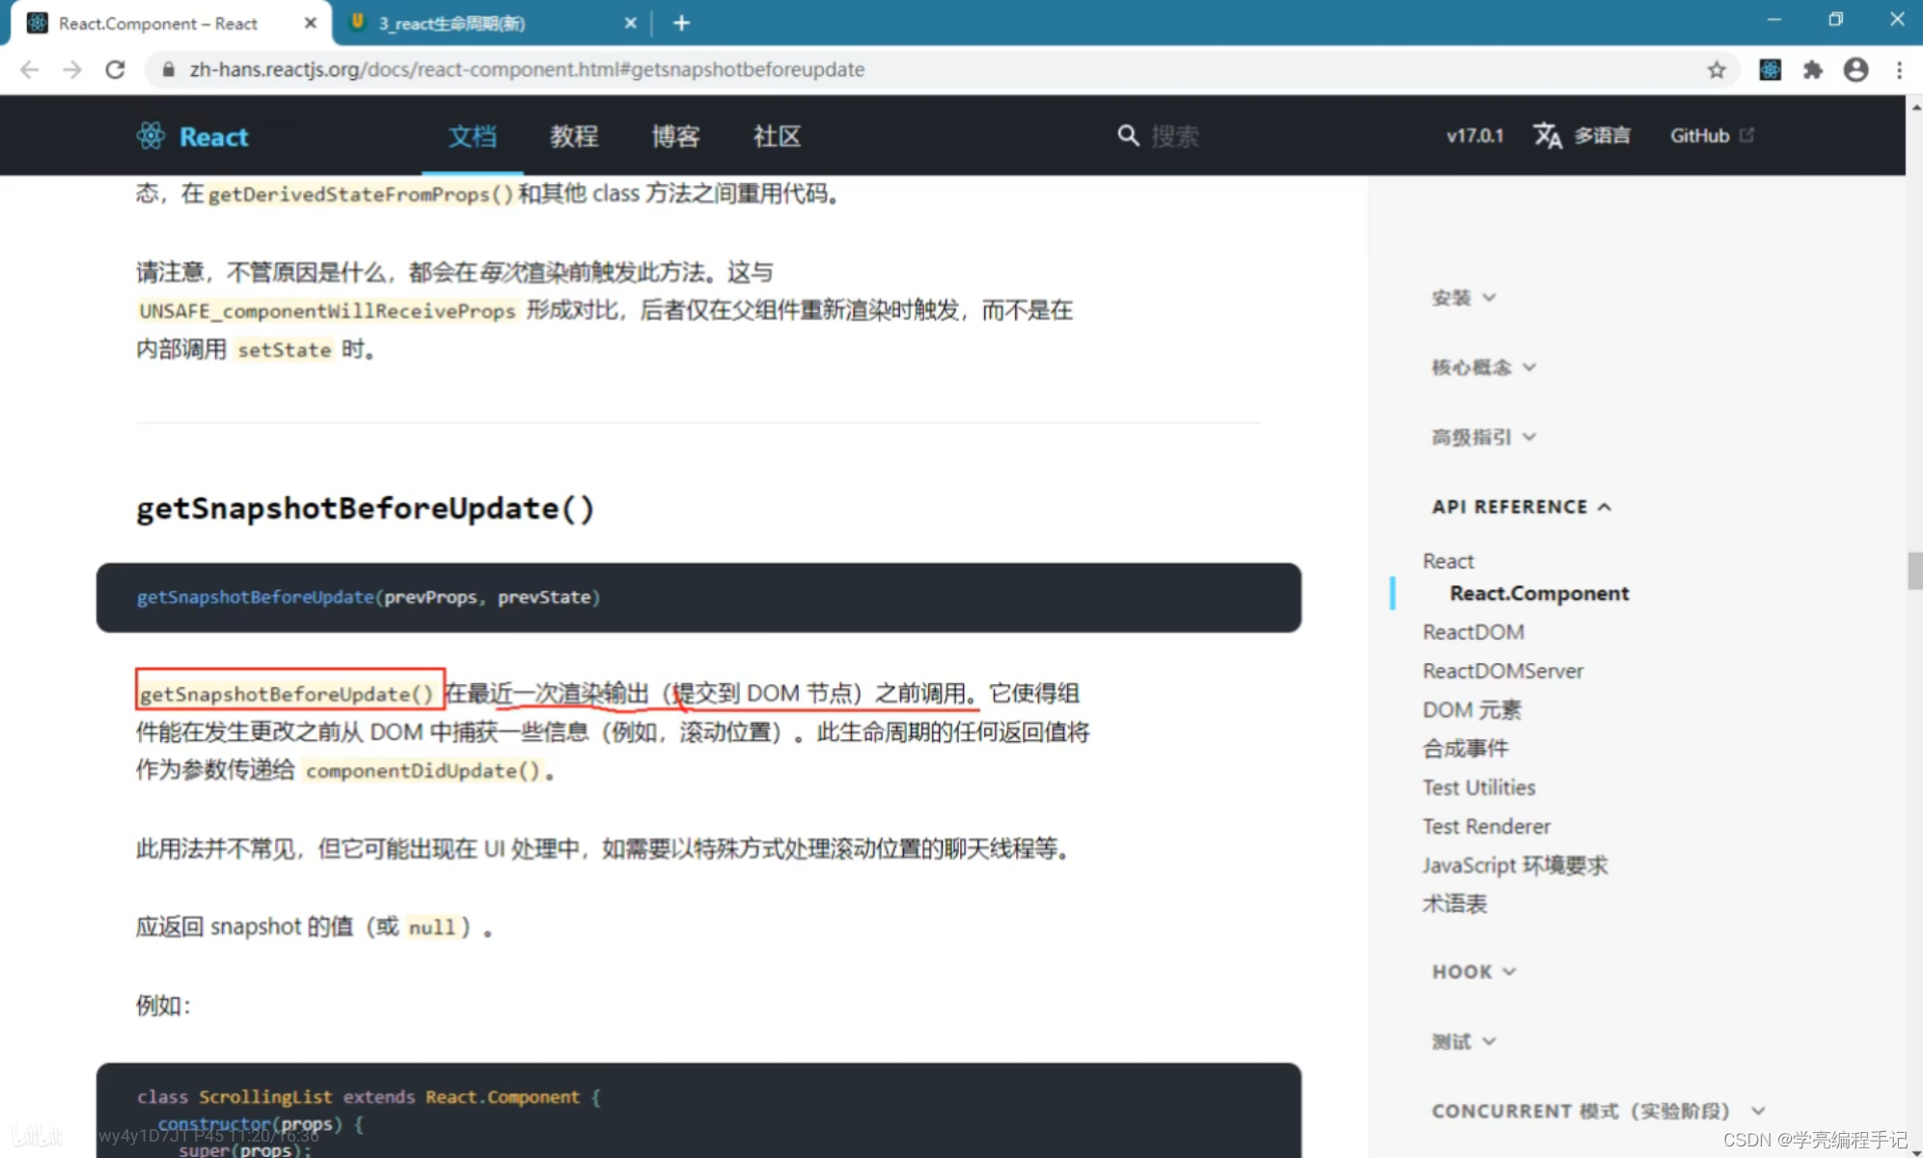The width and height of the screenshot is (1923, 1158).
Task: Open the 教程 nav item
Action: (574, 136)
